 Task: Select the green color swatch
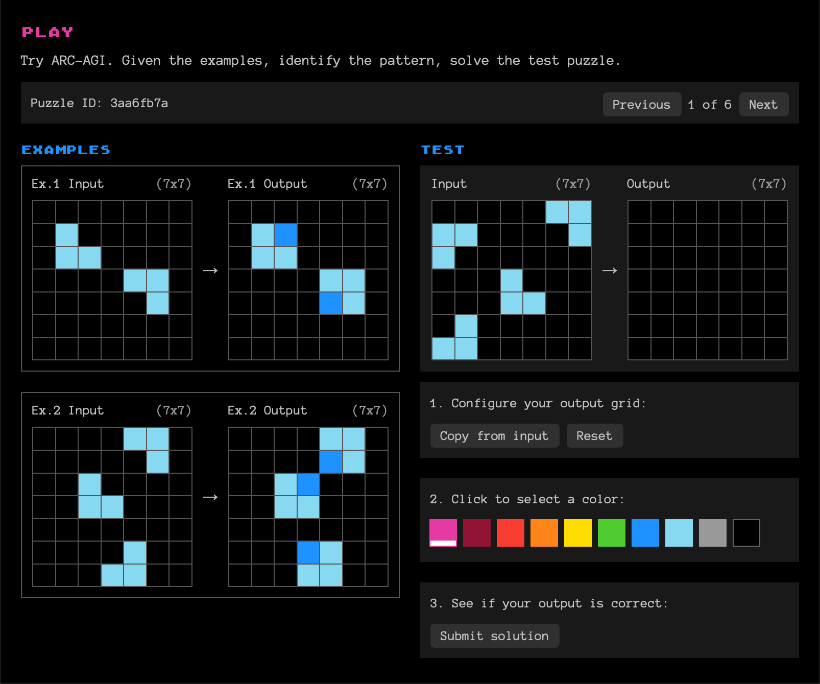612,533
